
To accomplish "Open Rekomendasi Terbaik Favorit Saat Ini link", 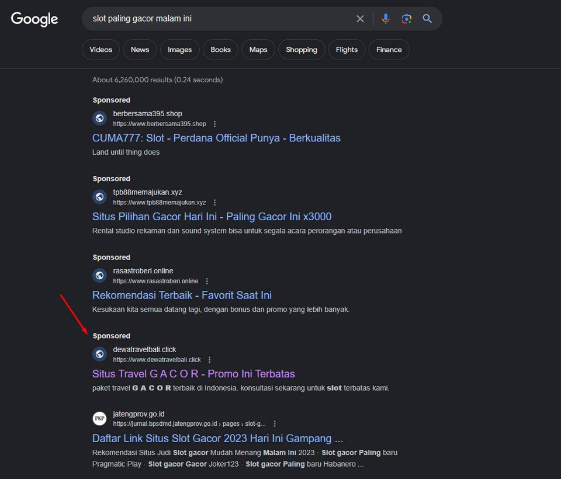I will pyautogui.click(x=182, y=296).
